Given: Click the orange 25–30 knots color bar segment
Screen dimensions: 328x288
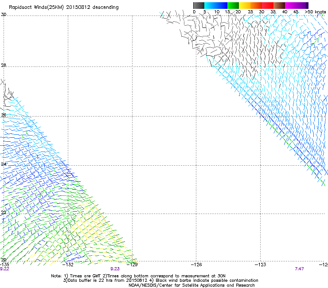Looking at the screenshot, I should [x=256, y=5].
